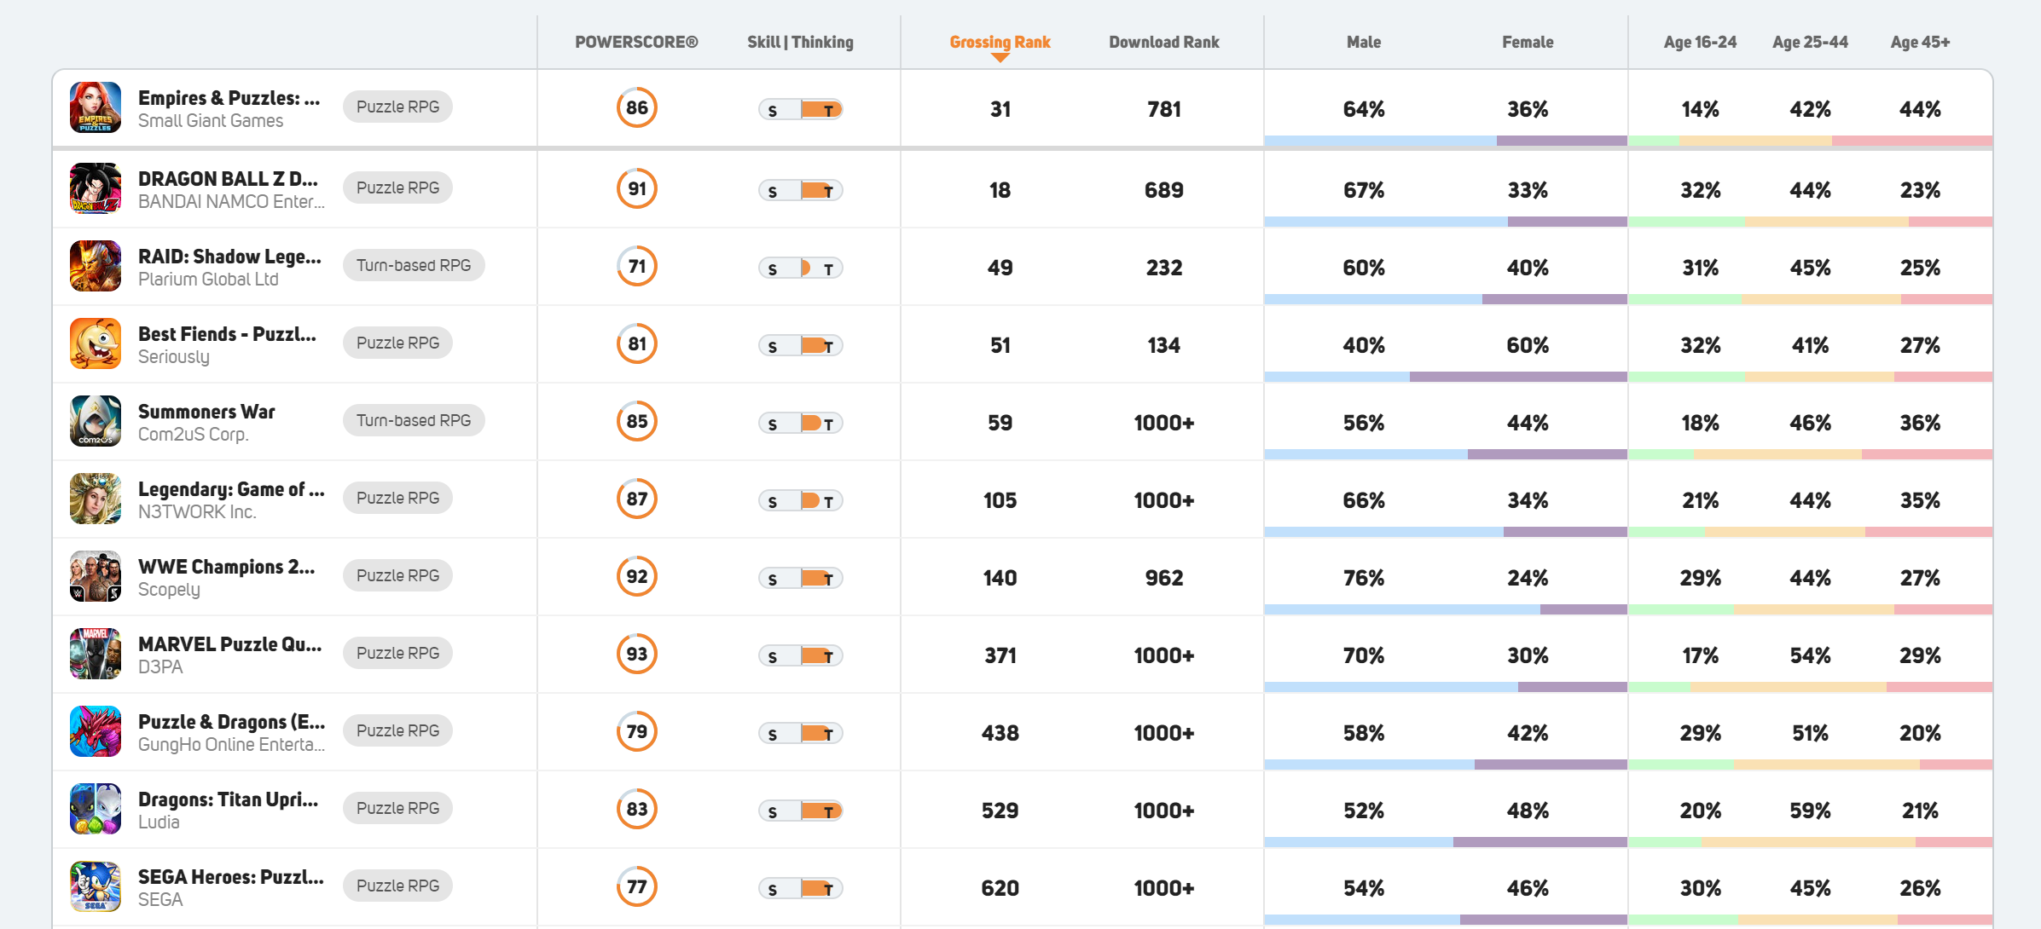Image resolution: width=2041 pixels, height=929 pixels.
Task: Open the Puzzle & Dragons app icon
Action: 96,731
